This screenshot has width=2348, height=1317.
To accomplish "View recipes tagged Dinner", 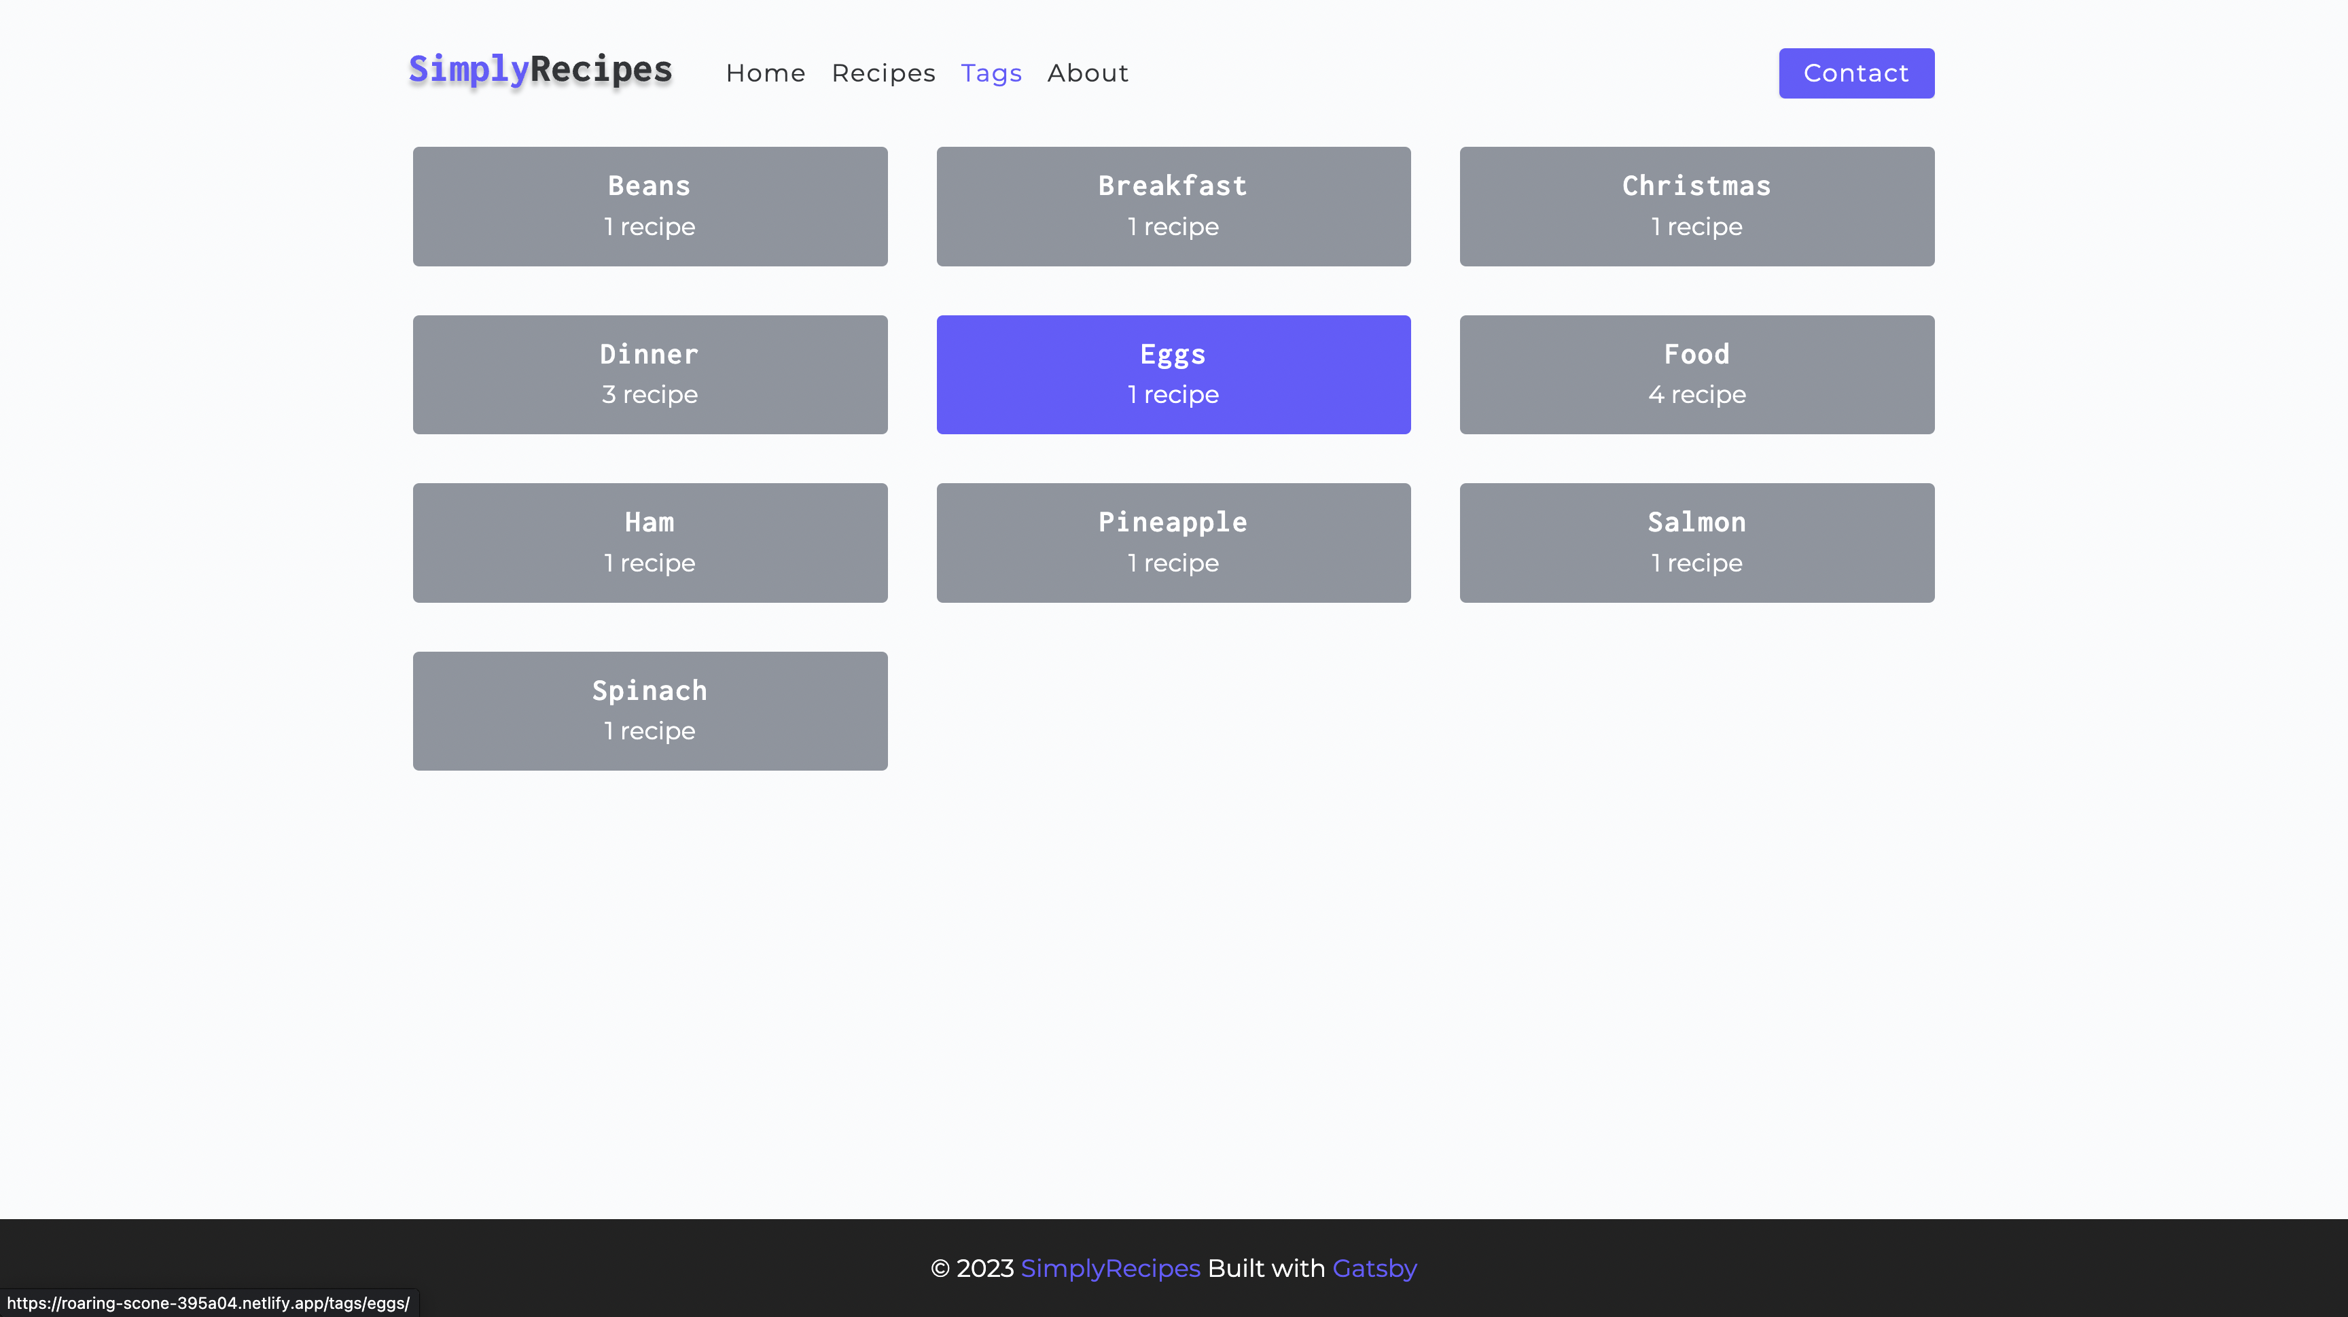I will (x=649, y=374).
